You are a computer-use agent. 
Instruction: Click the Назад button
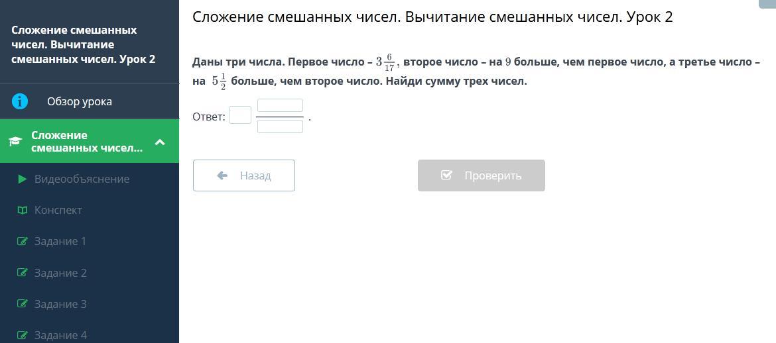point(244,175)
